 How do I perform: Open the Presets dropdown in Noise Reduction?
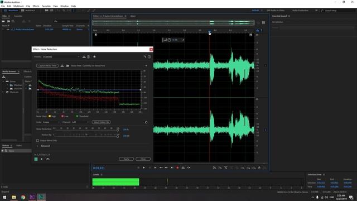(x=61, y=57)
